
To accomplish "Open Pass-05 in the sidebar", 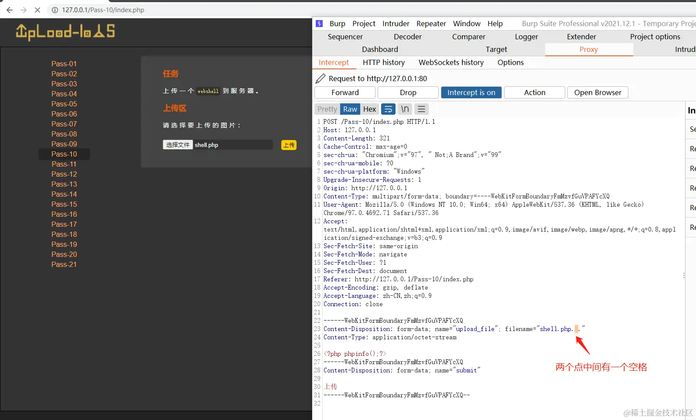I will tap(64, 104).
